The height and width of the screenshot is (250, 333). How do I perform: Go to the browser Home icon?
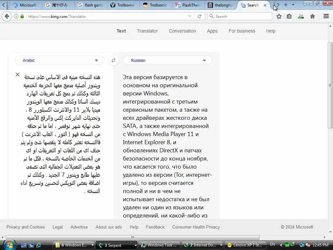(313, 16)
